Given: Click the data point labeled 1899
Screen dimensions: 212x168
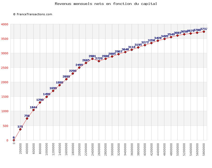Looking at the screenshot, I should point(60,85).
